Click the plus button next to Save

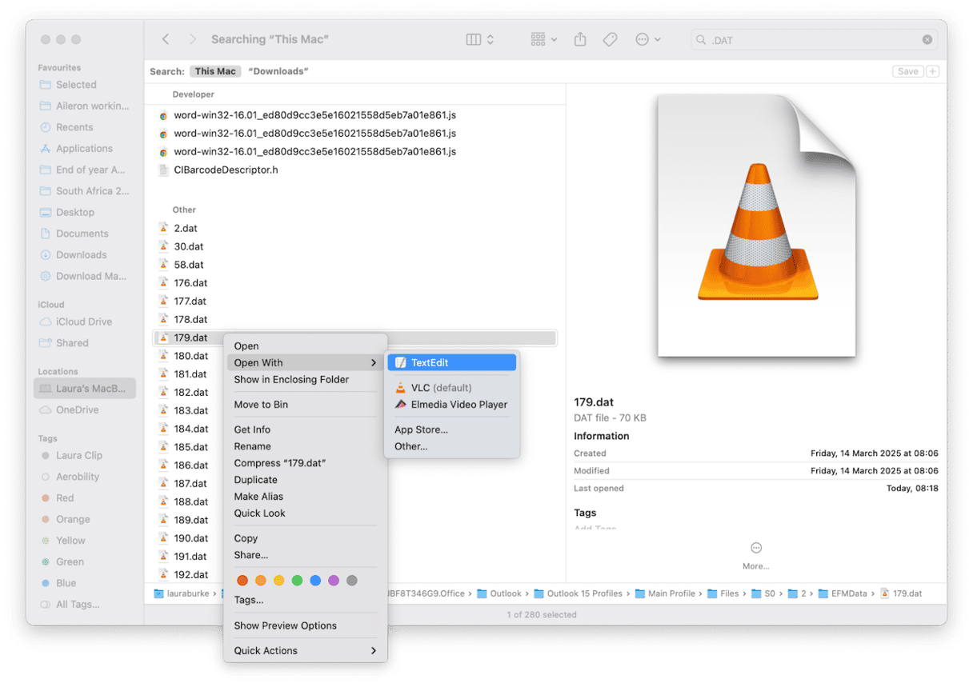(x=932, y=71)
